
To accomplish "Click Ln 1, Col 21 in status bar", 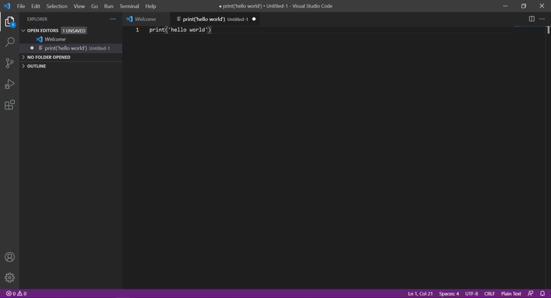I will tap(420, 293).
